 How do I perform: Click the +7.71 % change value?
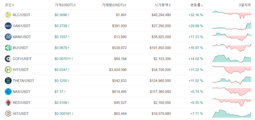[197, 113]
